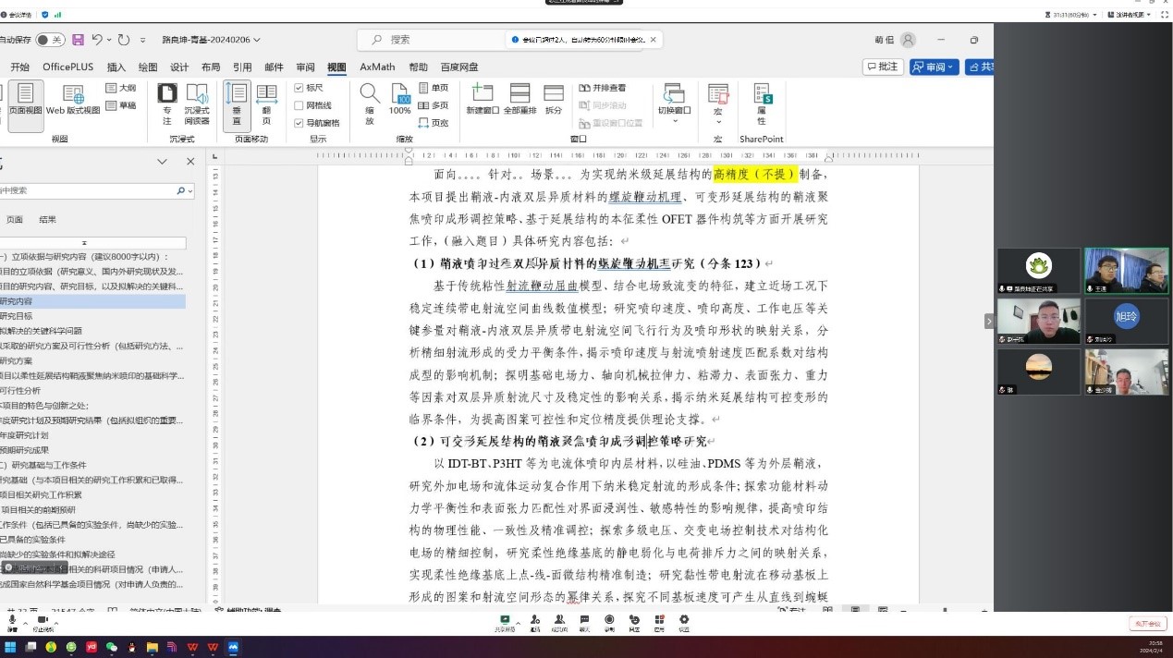Screen dimensions: 1173x658
Task: Set zoom to 100%
Action: point(400,100)
